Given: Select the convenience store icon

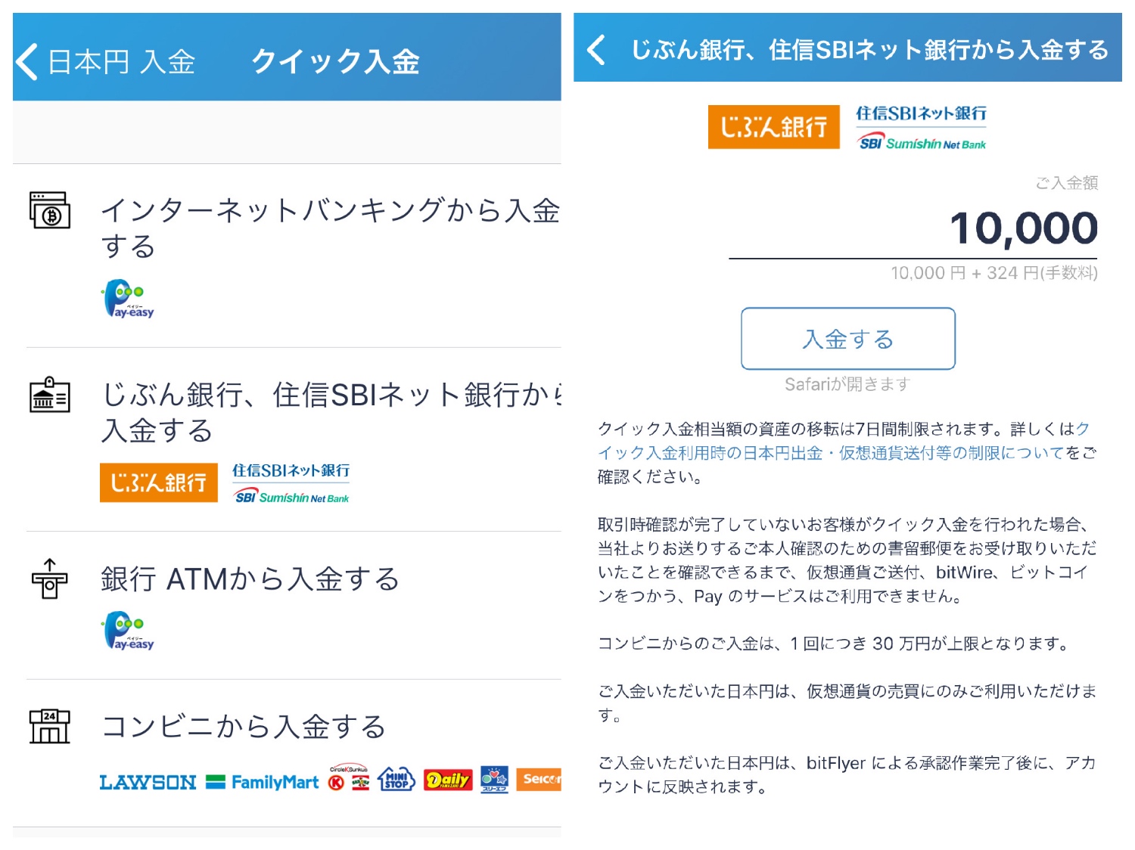Looking at the screenshot, I should 50,726.
